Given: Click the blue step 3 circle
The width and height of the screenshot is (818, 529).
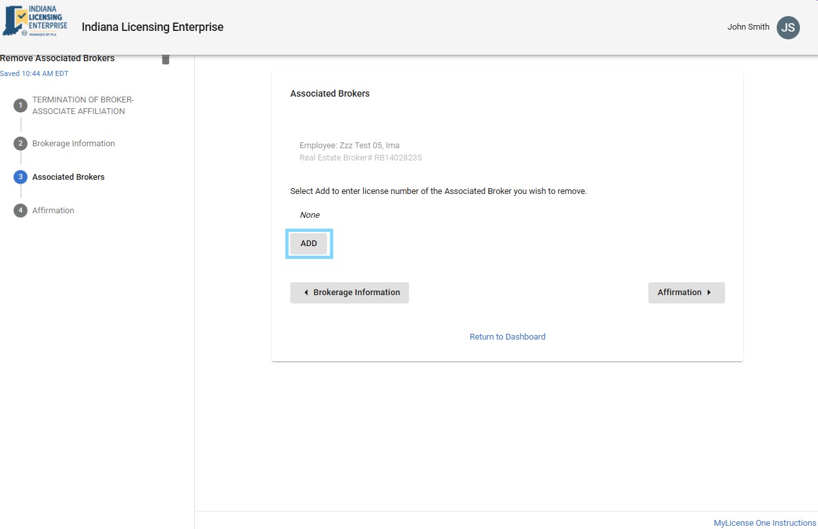Looking at the screenshot, I should tap(21, 177).
